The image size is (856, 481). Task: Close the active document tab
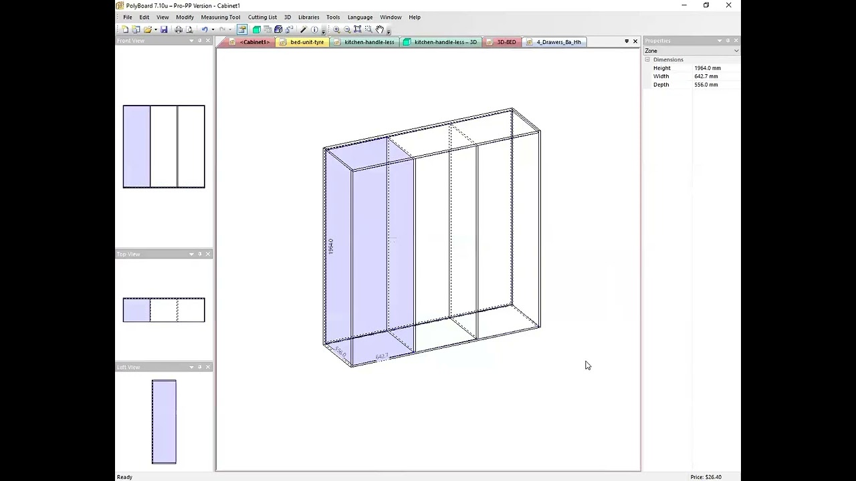point(635,41)
